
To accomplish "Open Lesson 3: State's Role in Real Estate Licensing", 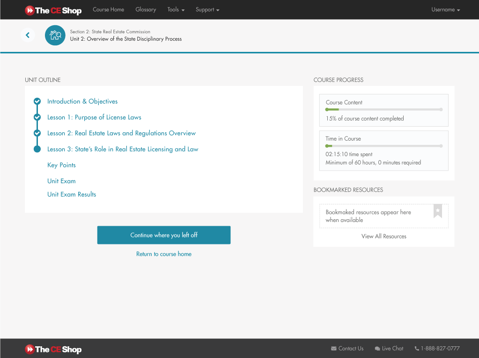I will 123,149.
